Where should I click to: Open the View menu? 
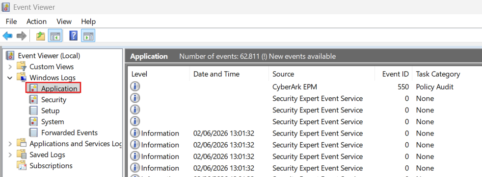coord(64,22)
